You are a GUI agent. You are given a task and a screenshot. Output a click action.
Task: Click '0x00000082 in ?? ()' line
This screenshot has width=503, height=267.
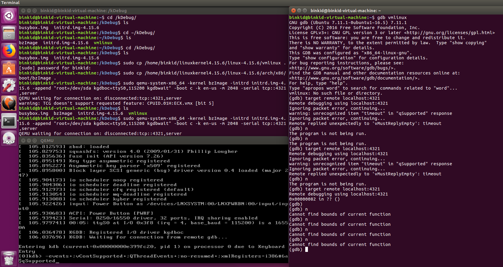point(314,199)
